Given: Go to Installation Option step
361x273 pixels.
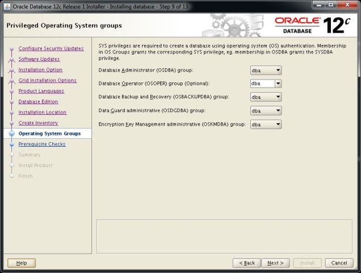Looking at the screenshot, I should pyautogui.click(x=40, y=70).
